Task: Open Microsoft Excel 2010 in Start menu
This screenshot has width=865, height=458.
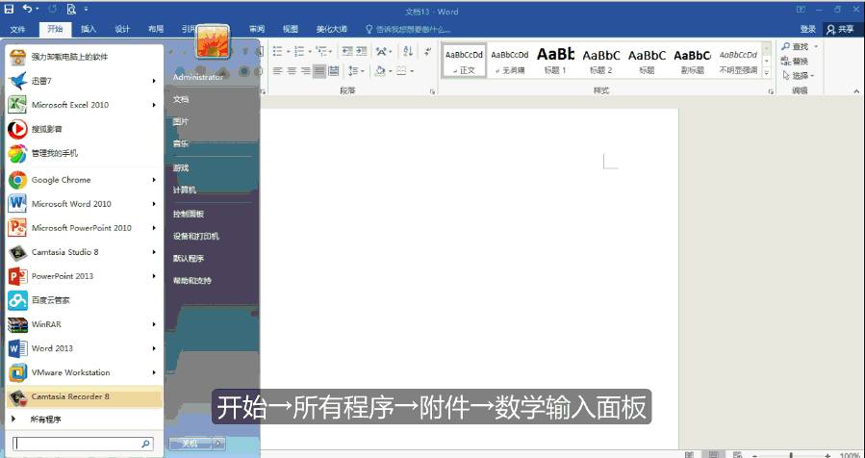Action: pos(85,105)
